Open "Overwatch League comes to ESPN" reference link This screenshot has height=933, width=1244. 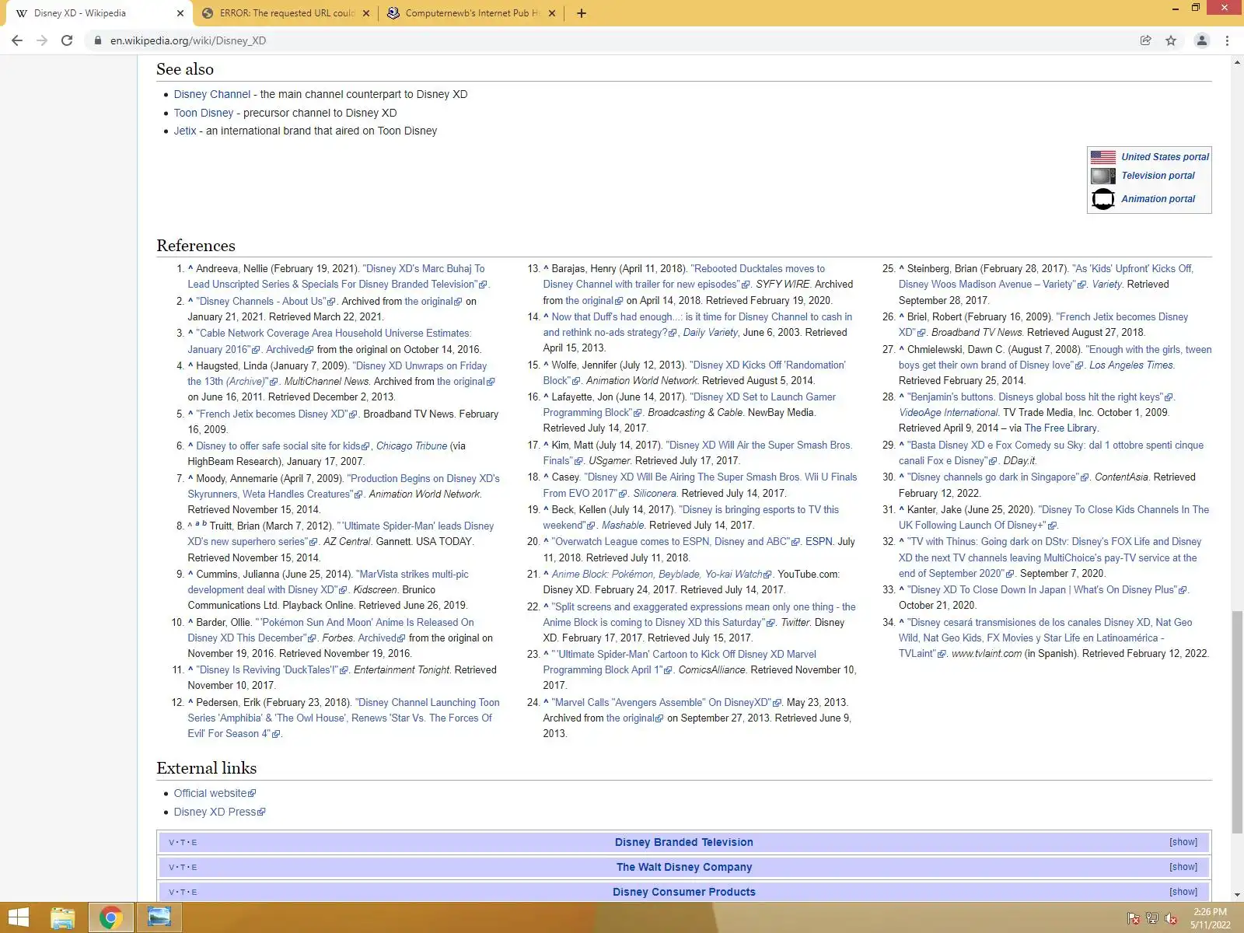pyautogui.click(x=676, y=541)
